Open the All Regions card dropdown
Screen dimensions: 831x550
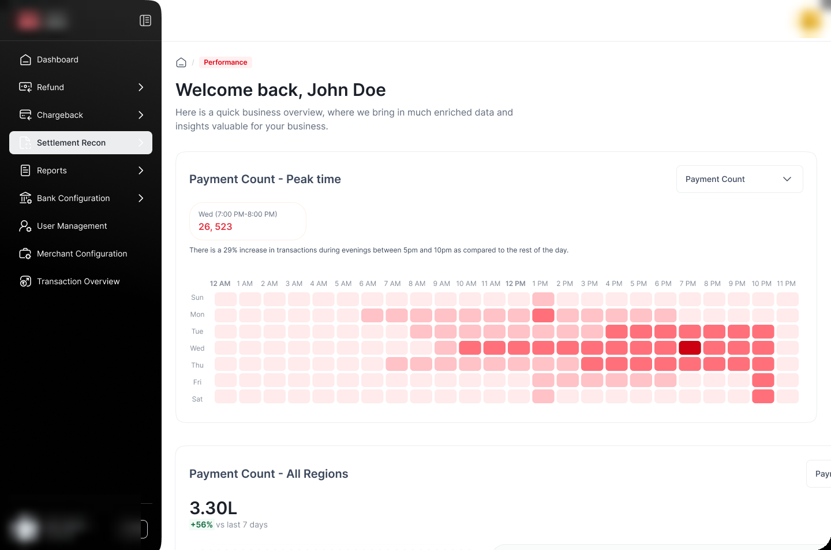(818, 474)
